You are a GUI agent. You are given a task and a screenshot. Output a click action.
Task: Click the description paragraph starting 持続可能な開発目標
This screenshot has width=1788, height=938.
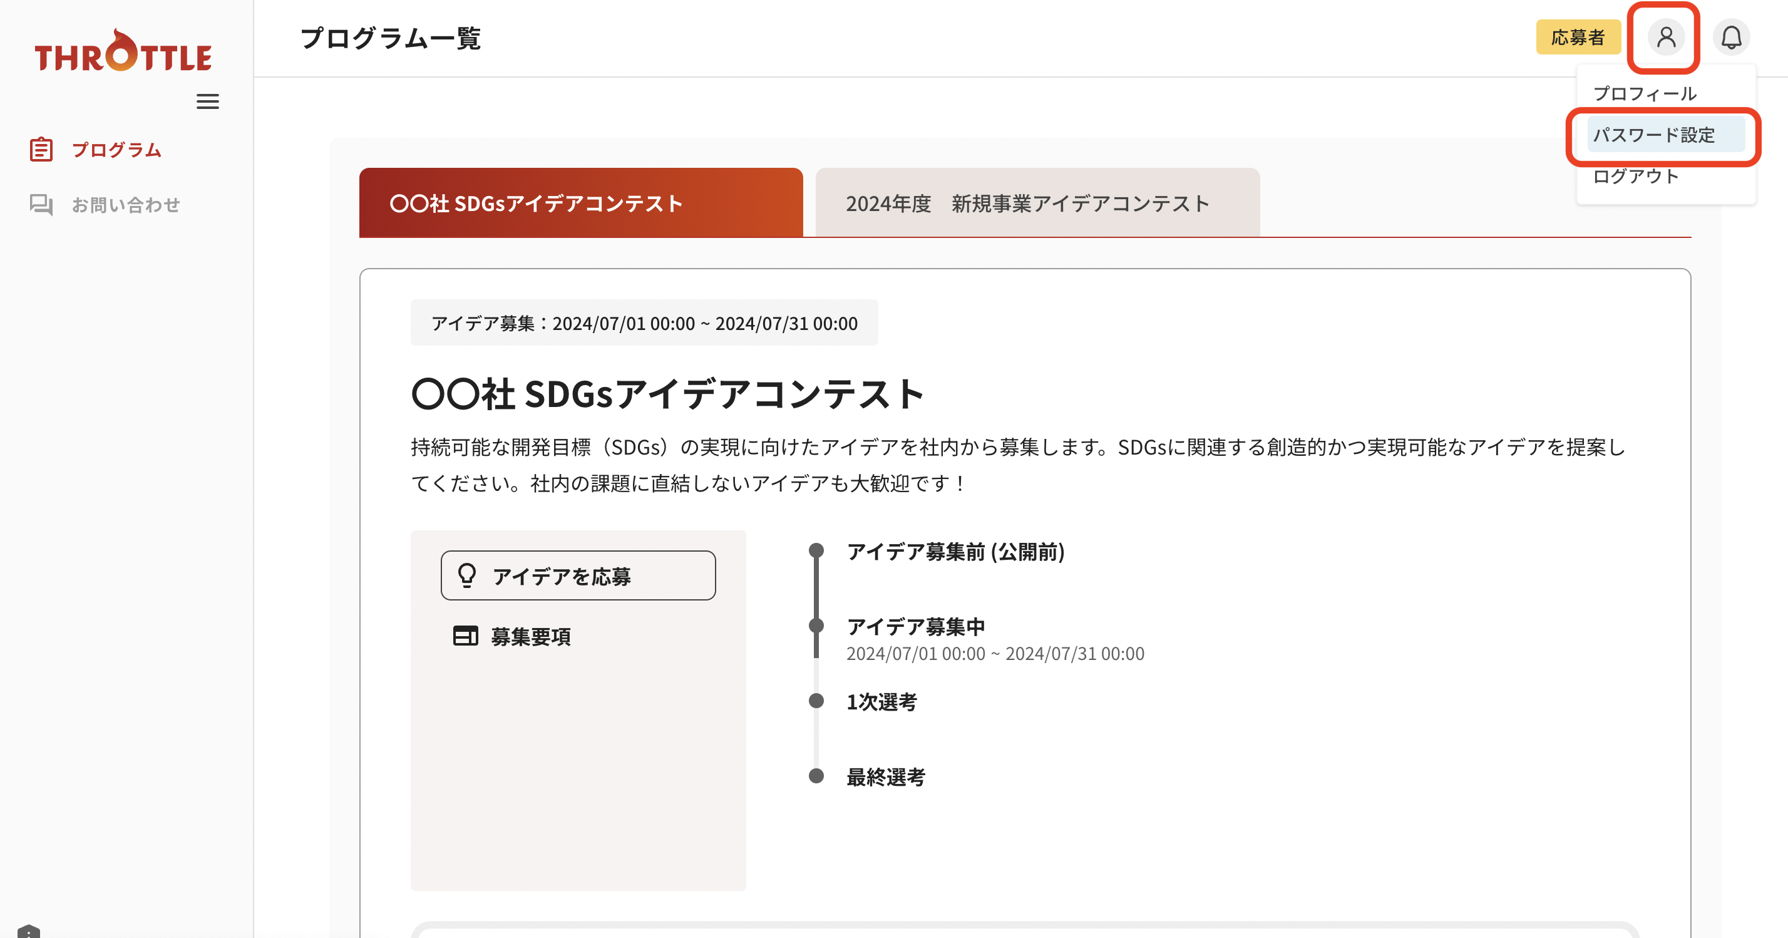1018,465
